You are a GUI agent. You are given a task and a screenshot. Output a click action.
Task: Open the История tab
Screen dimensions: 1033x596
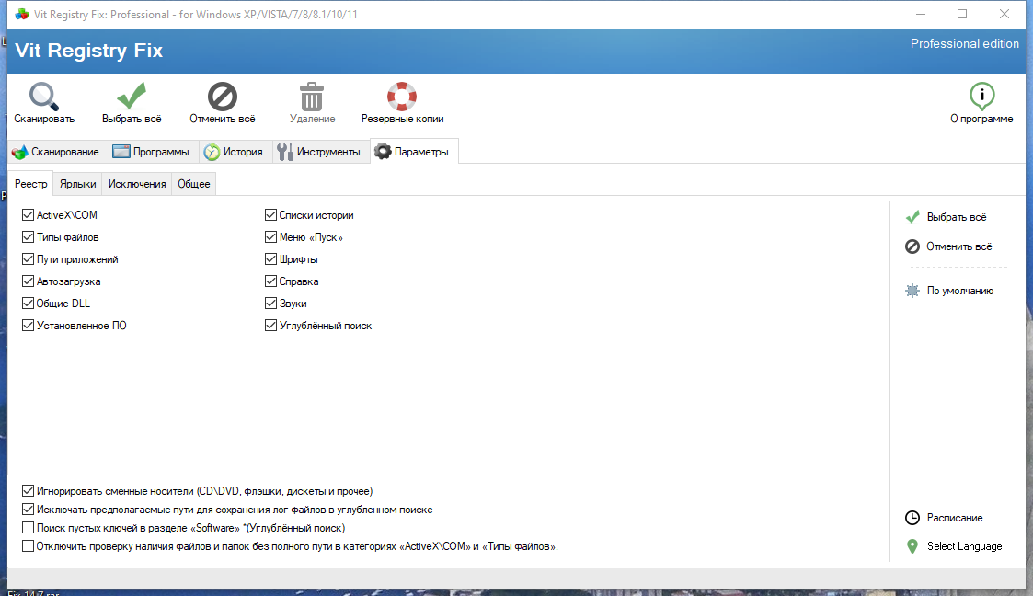tap(234, 152)
